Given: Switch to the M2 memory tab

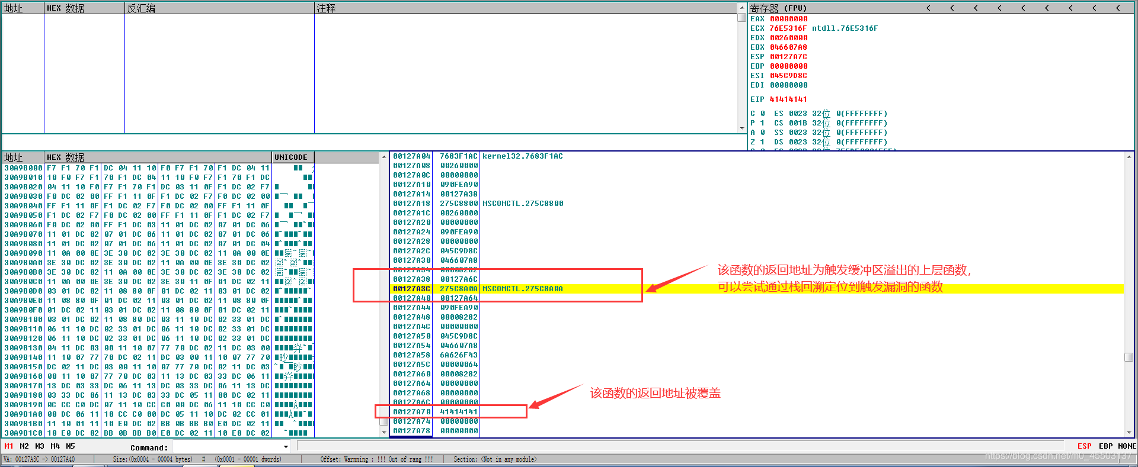Looking at the screenshot, I should pos(24,446).
